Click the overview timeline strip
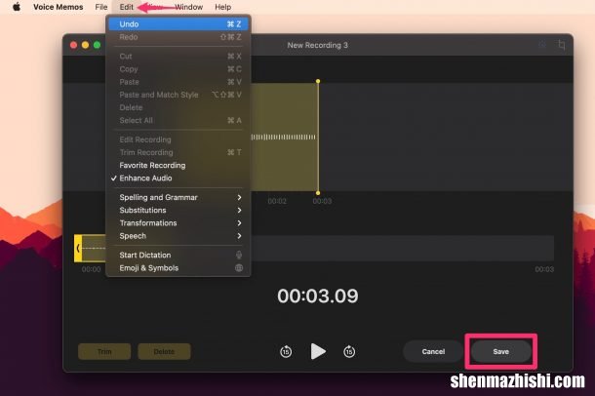Screen dimensions: 595x396 coord(314,249)
